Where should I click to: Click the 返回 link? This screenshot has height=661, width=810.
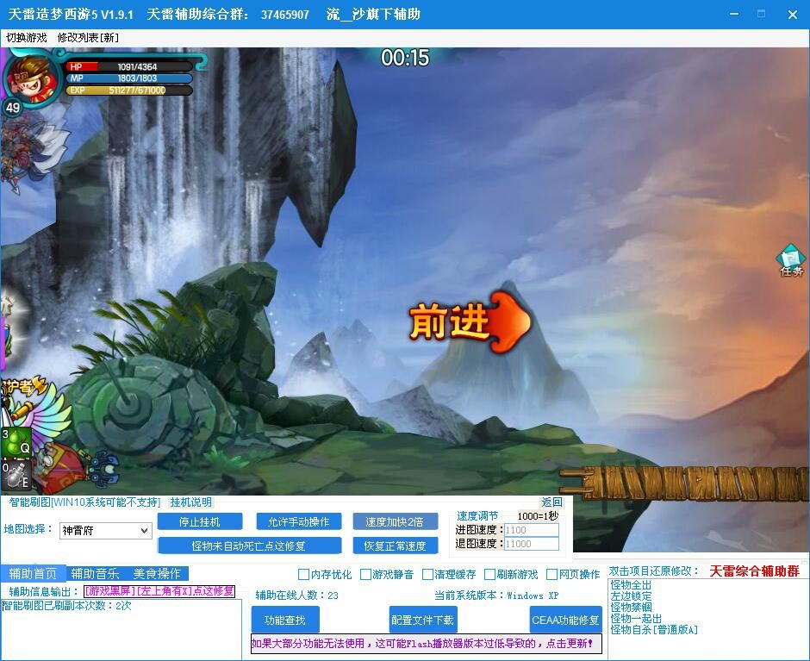(x=551, y=502)
